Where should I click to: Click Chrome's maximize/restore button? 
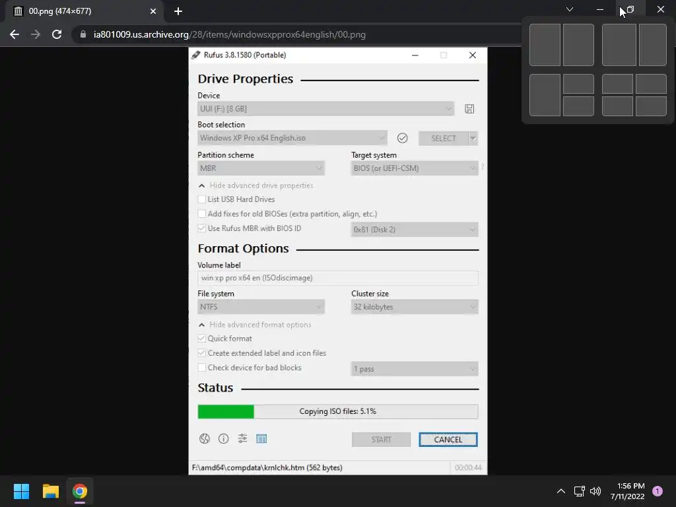pyautogui.click(x=630, y=9)
